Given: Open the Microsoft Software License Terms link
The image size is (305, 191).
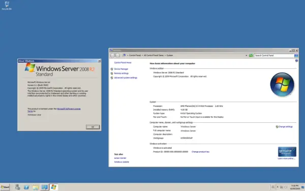Looking at the screenshot, I should pos(69,109).
